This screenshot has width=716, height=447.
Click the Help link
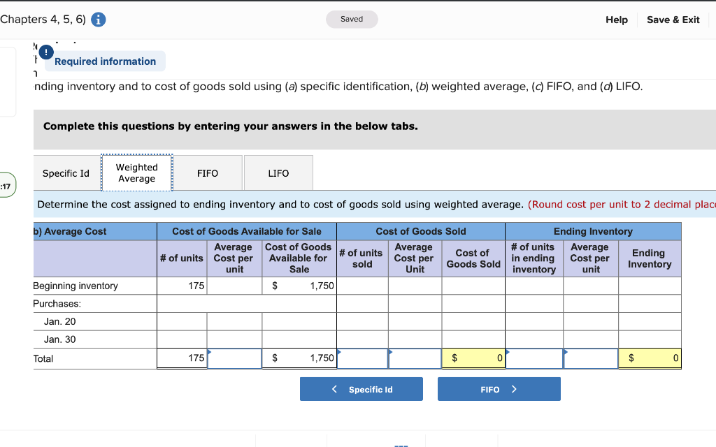pos(617,20)
